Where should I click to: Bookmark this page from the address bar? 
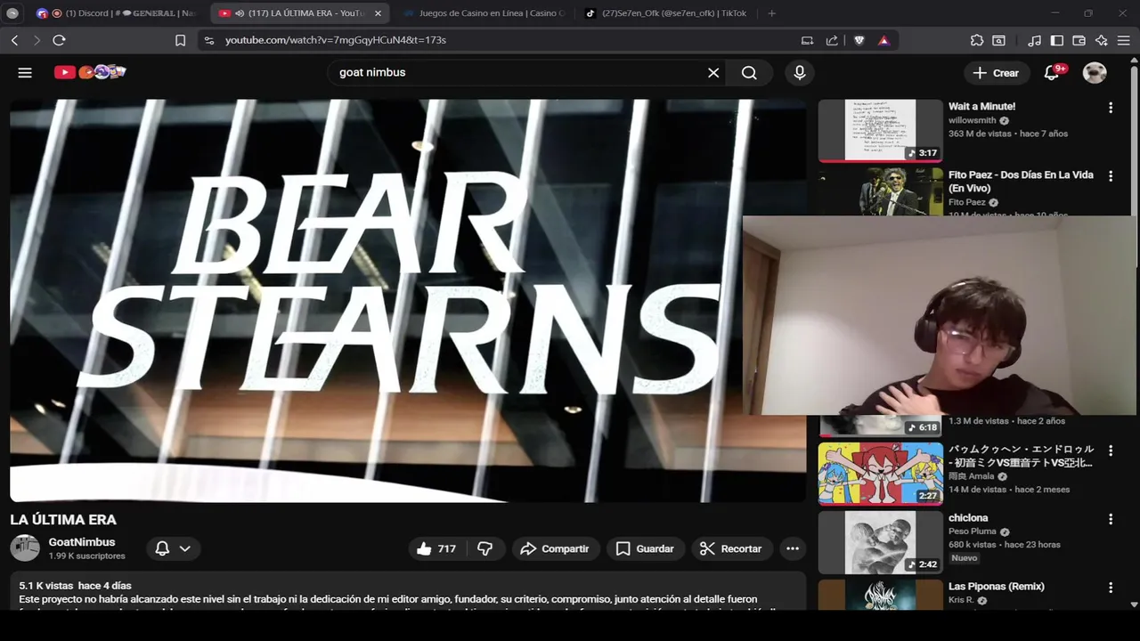click(x=180, y=40)
